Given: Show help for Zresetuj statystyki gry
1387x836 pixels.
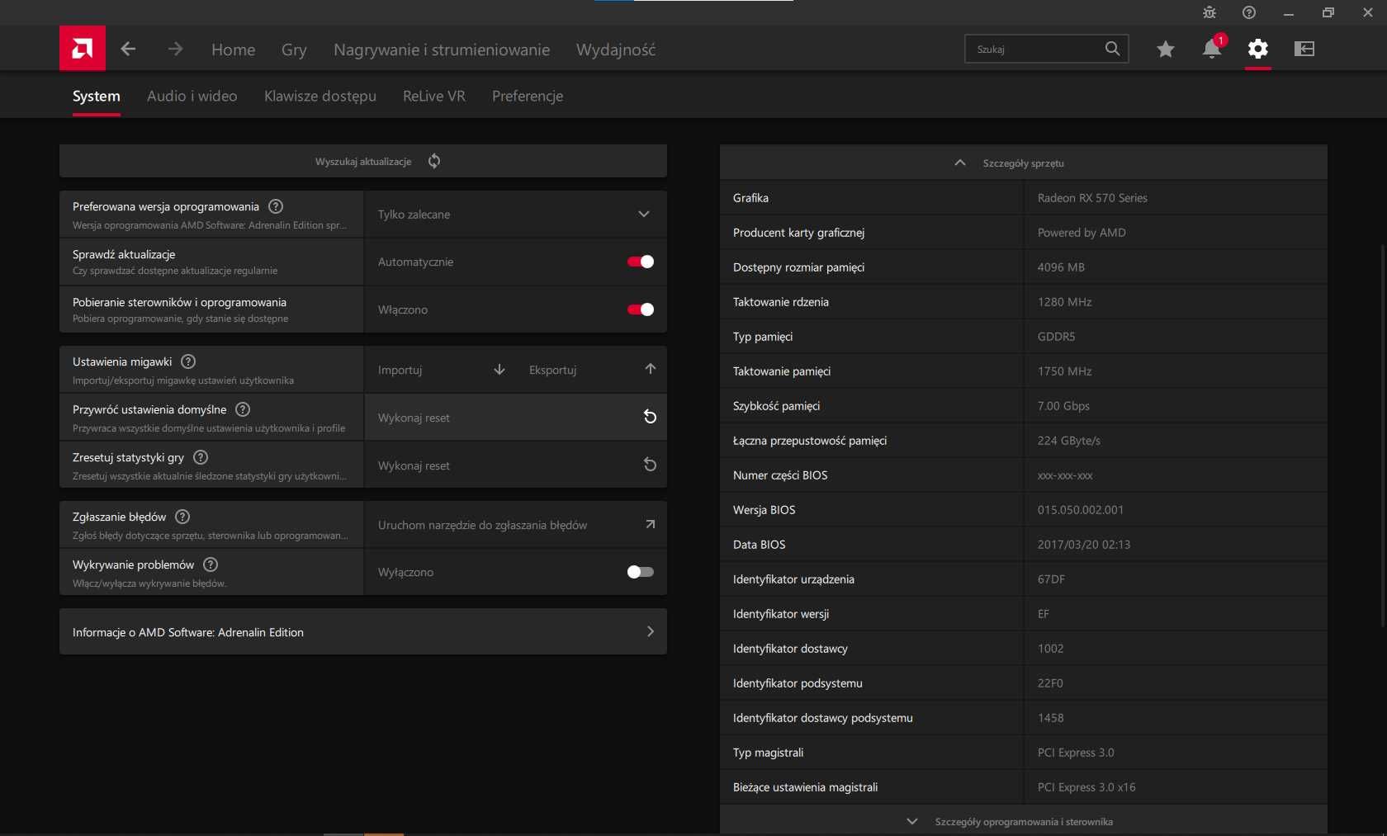Looking at the screenshot, I should pos(201,457).
